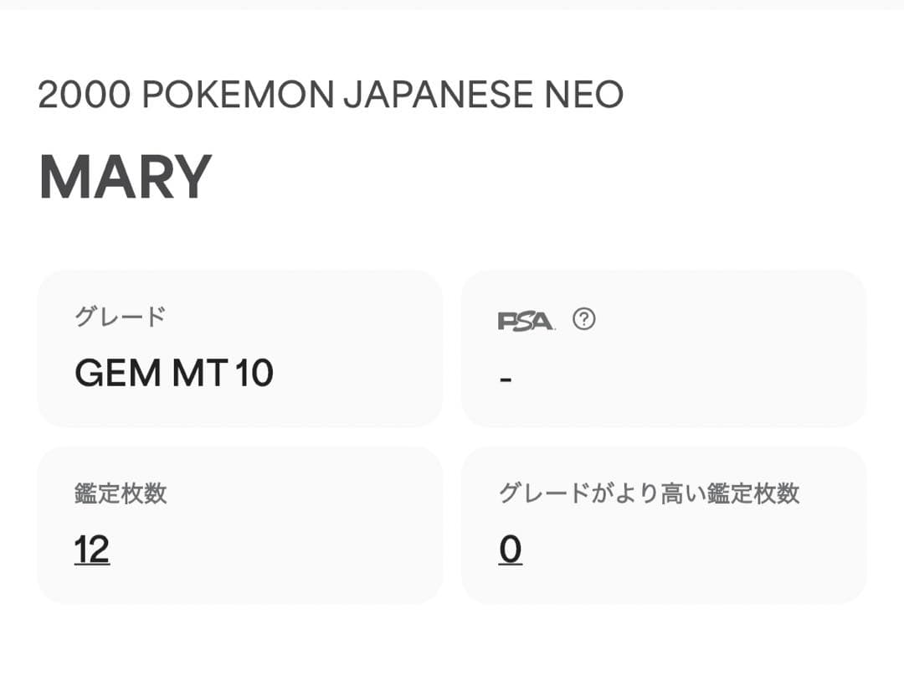Screen dimensions: 904x687
Task: Click the 2000 POKEMON JAPANESE NEO set name
Action: 331,94
